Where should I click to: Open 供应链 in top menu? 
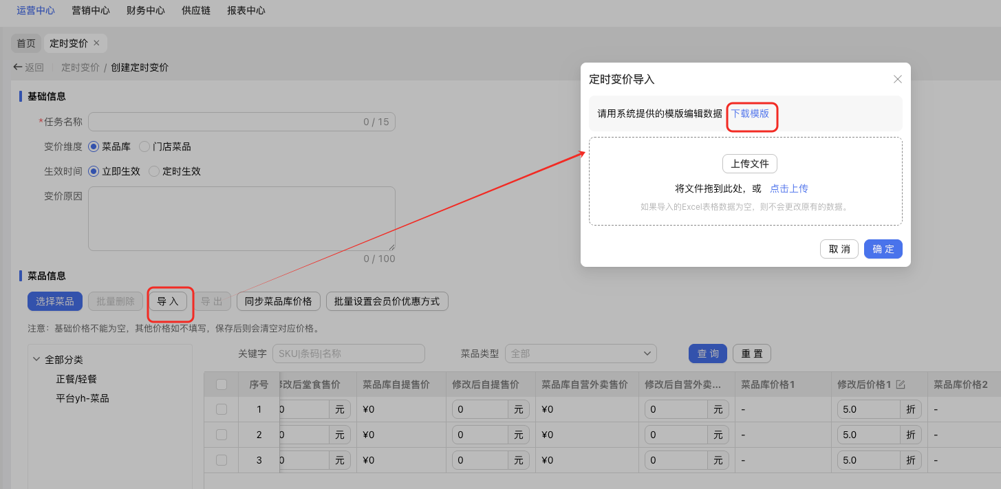(x=196, y=11)
